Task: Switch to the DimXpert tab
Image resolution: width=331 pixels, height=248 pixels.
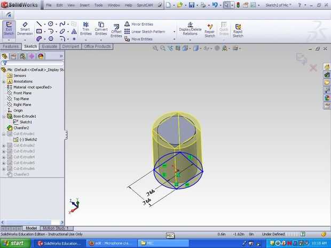Action: (x=70, y=46)
